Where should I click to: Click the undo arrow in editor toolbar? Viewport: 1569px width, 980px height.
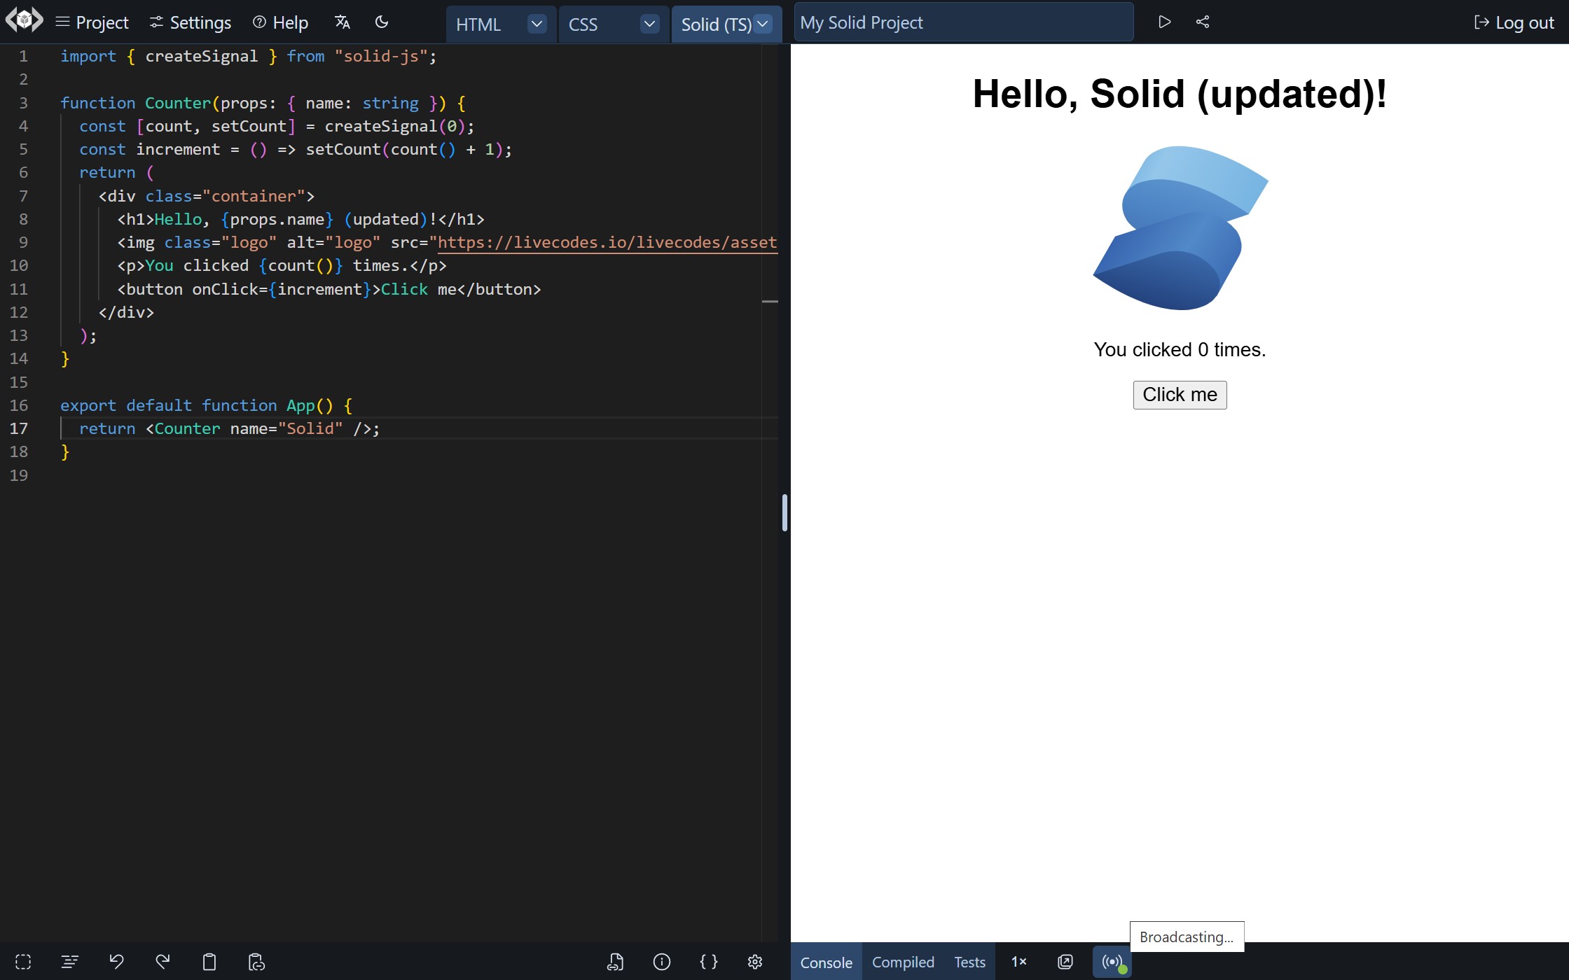click(116, 962)
